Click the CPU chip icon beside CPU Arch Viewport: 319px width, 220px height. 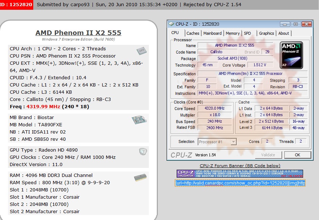[142, 51]
